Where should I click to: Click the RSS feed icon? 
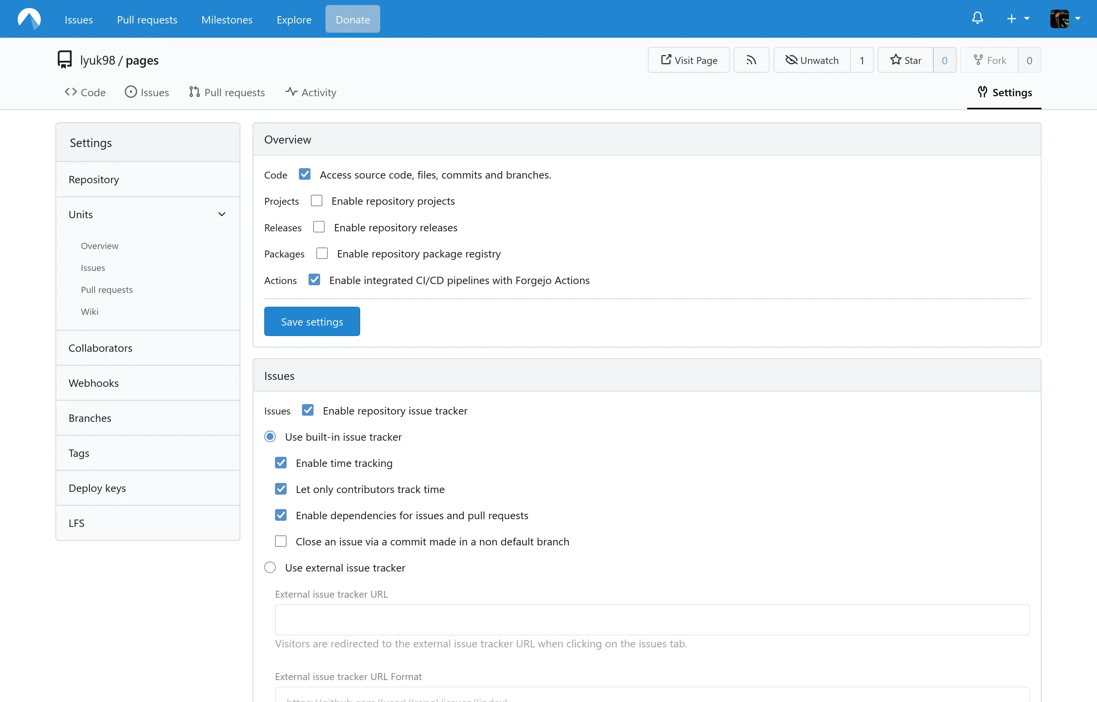(751, 60)
